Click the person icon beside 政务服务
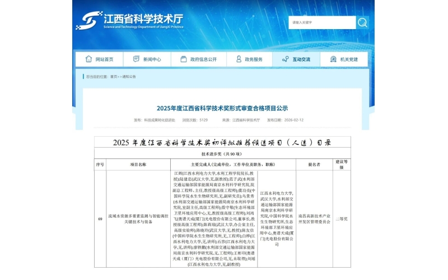 239,59
